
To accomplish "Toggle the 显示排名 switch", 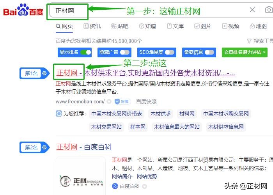I will (86, 52).
